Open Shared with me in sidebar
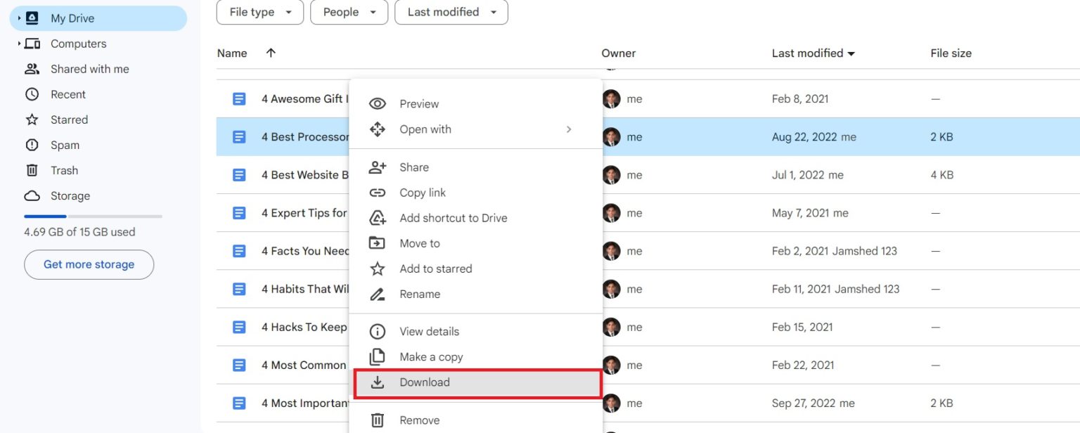1080x433 pixels. (x=89, y=69)
